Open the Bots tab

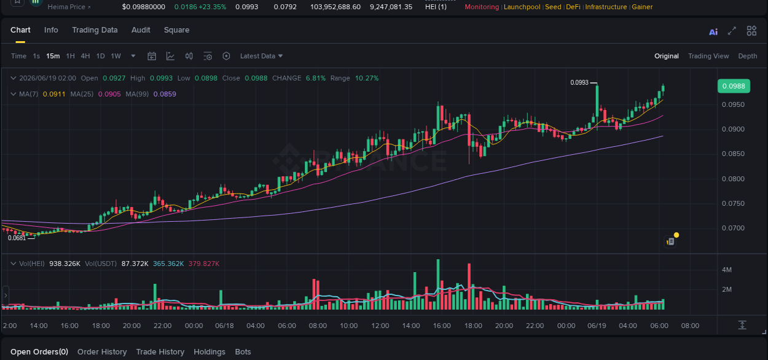pos(243,352)
